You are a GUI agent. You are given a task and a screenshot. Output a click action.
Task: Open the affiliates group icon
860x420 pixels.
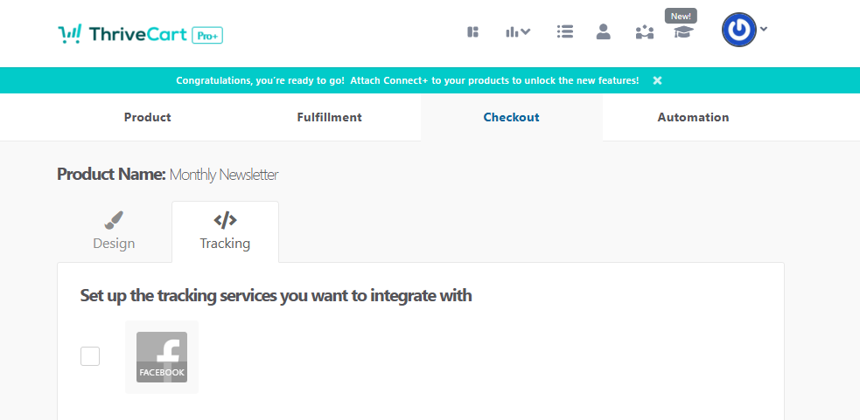tap(644, 32)
